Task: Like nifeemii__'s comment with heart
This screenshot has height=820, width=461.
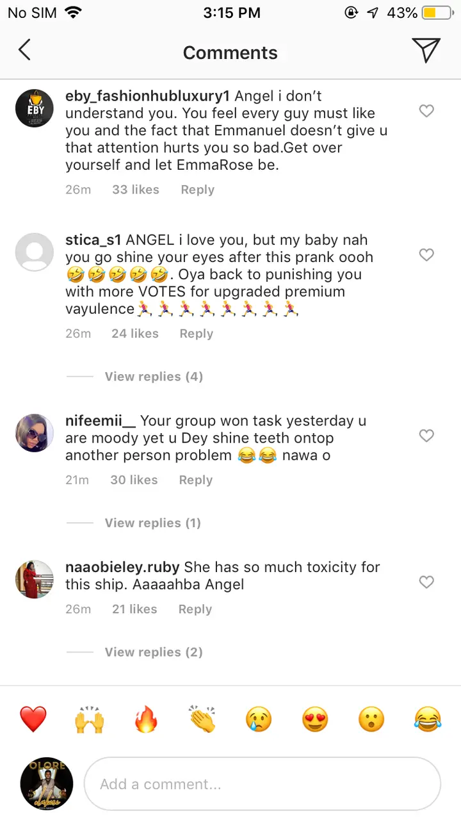Action: [426, 436]
